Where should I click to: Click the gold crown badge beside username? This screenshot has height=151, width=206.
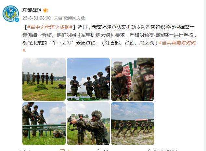(45, 10)
